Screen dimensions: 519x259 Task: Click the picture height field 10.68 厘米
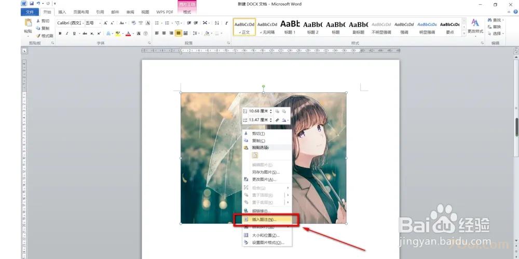pyautogui.click(x=260, y=111)
